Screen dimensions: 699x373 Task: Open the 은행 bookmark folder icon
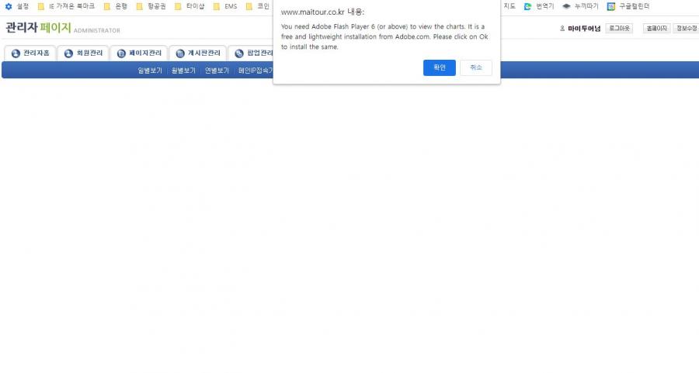(107, 6)
